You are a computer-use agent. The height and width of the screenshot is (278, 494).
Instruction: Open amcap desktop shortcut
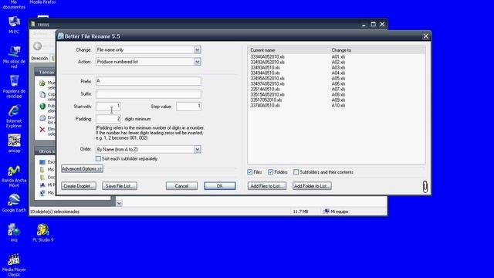pyautogui.click(x=14, y=144)
